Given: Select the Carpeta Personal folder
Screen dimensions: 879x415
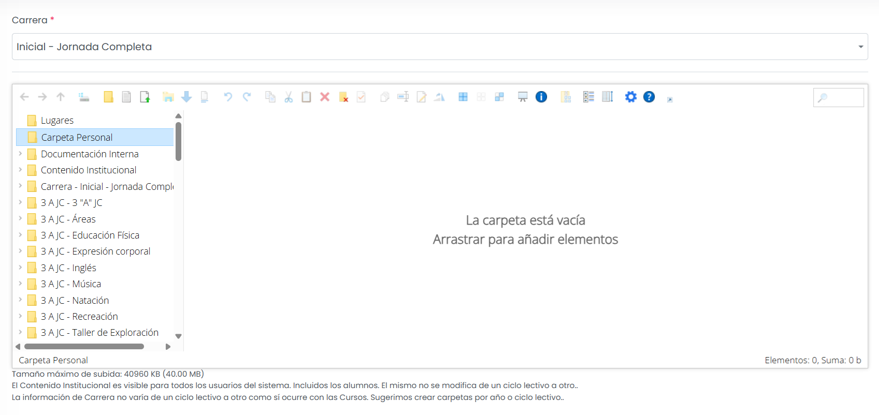Looking at the screenshot, I should [95, 137].
